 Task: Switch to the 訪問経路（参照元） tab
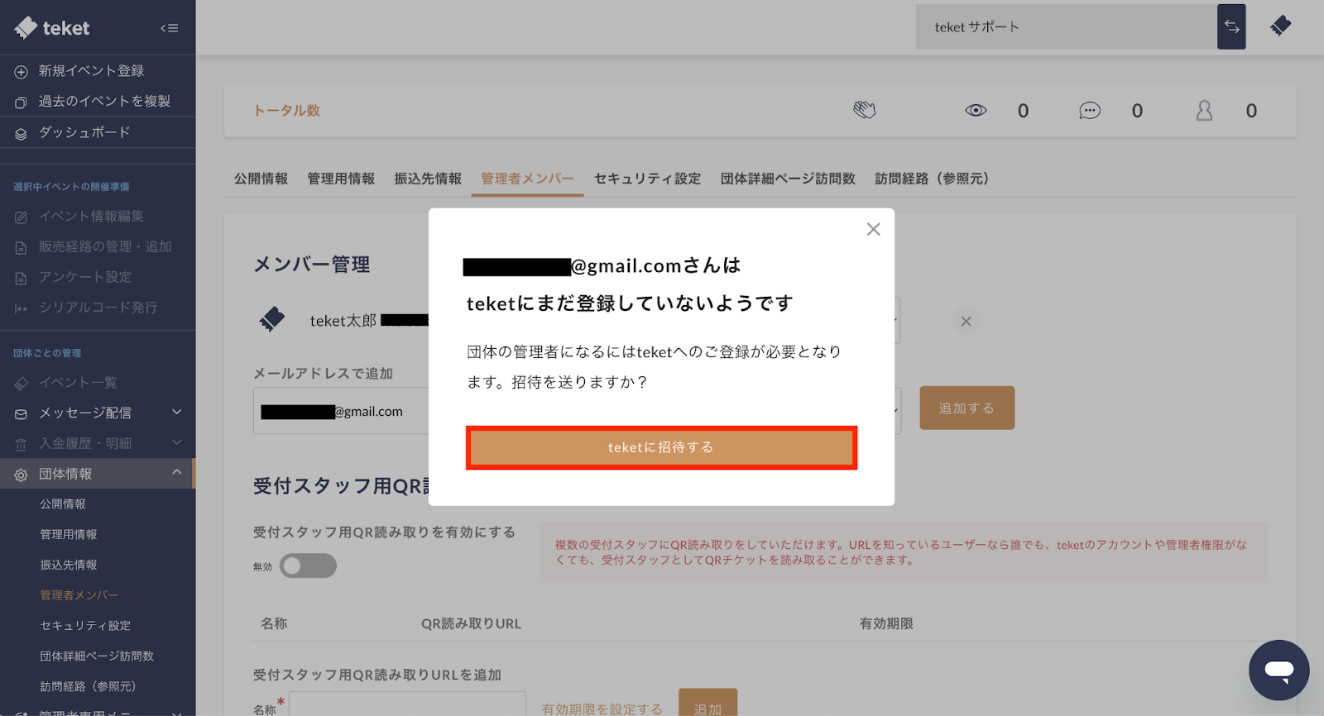[x=932, y=179]
